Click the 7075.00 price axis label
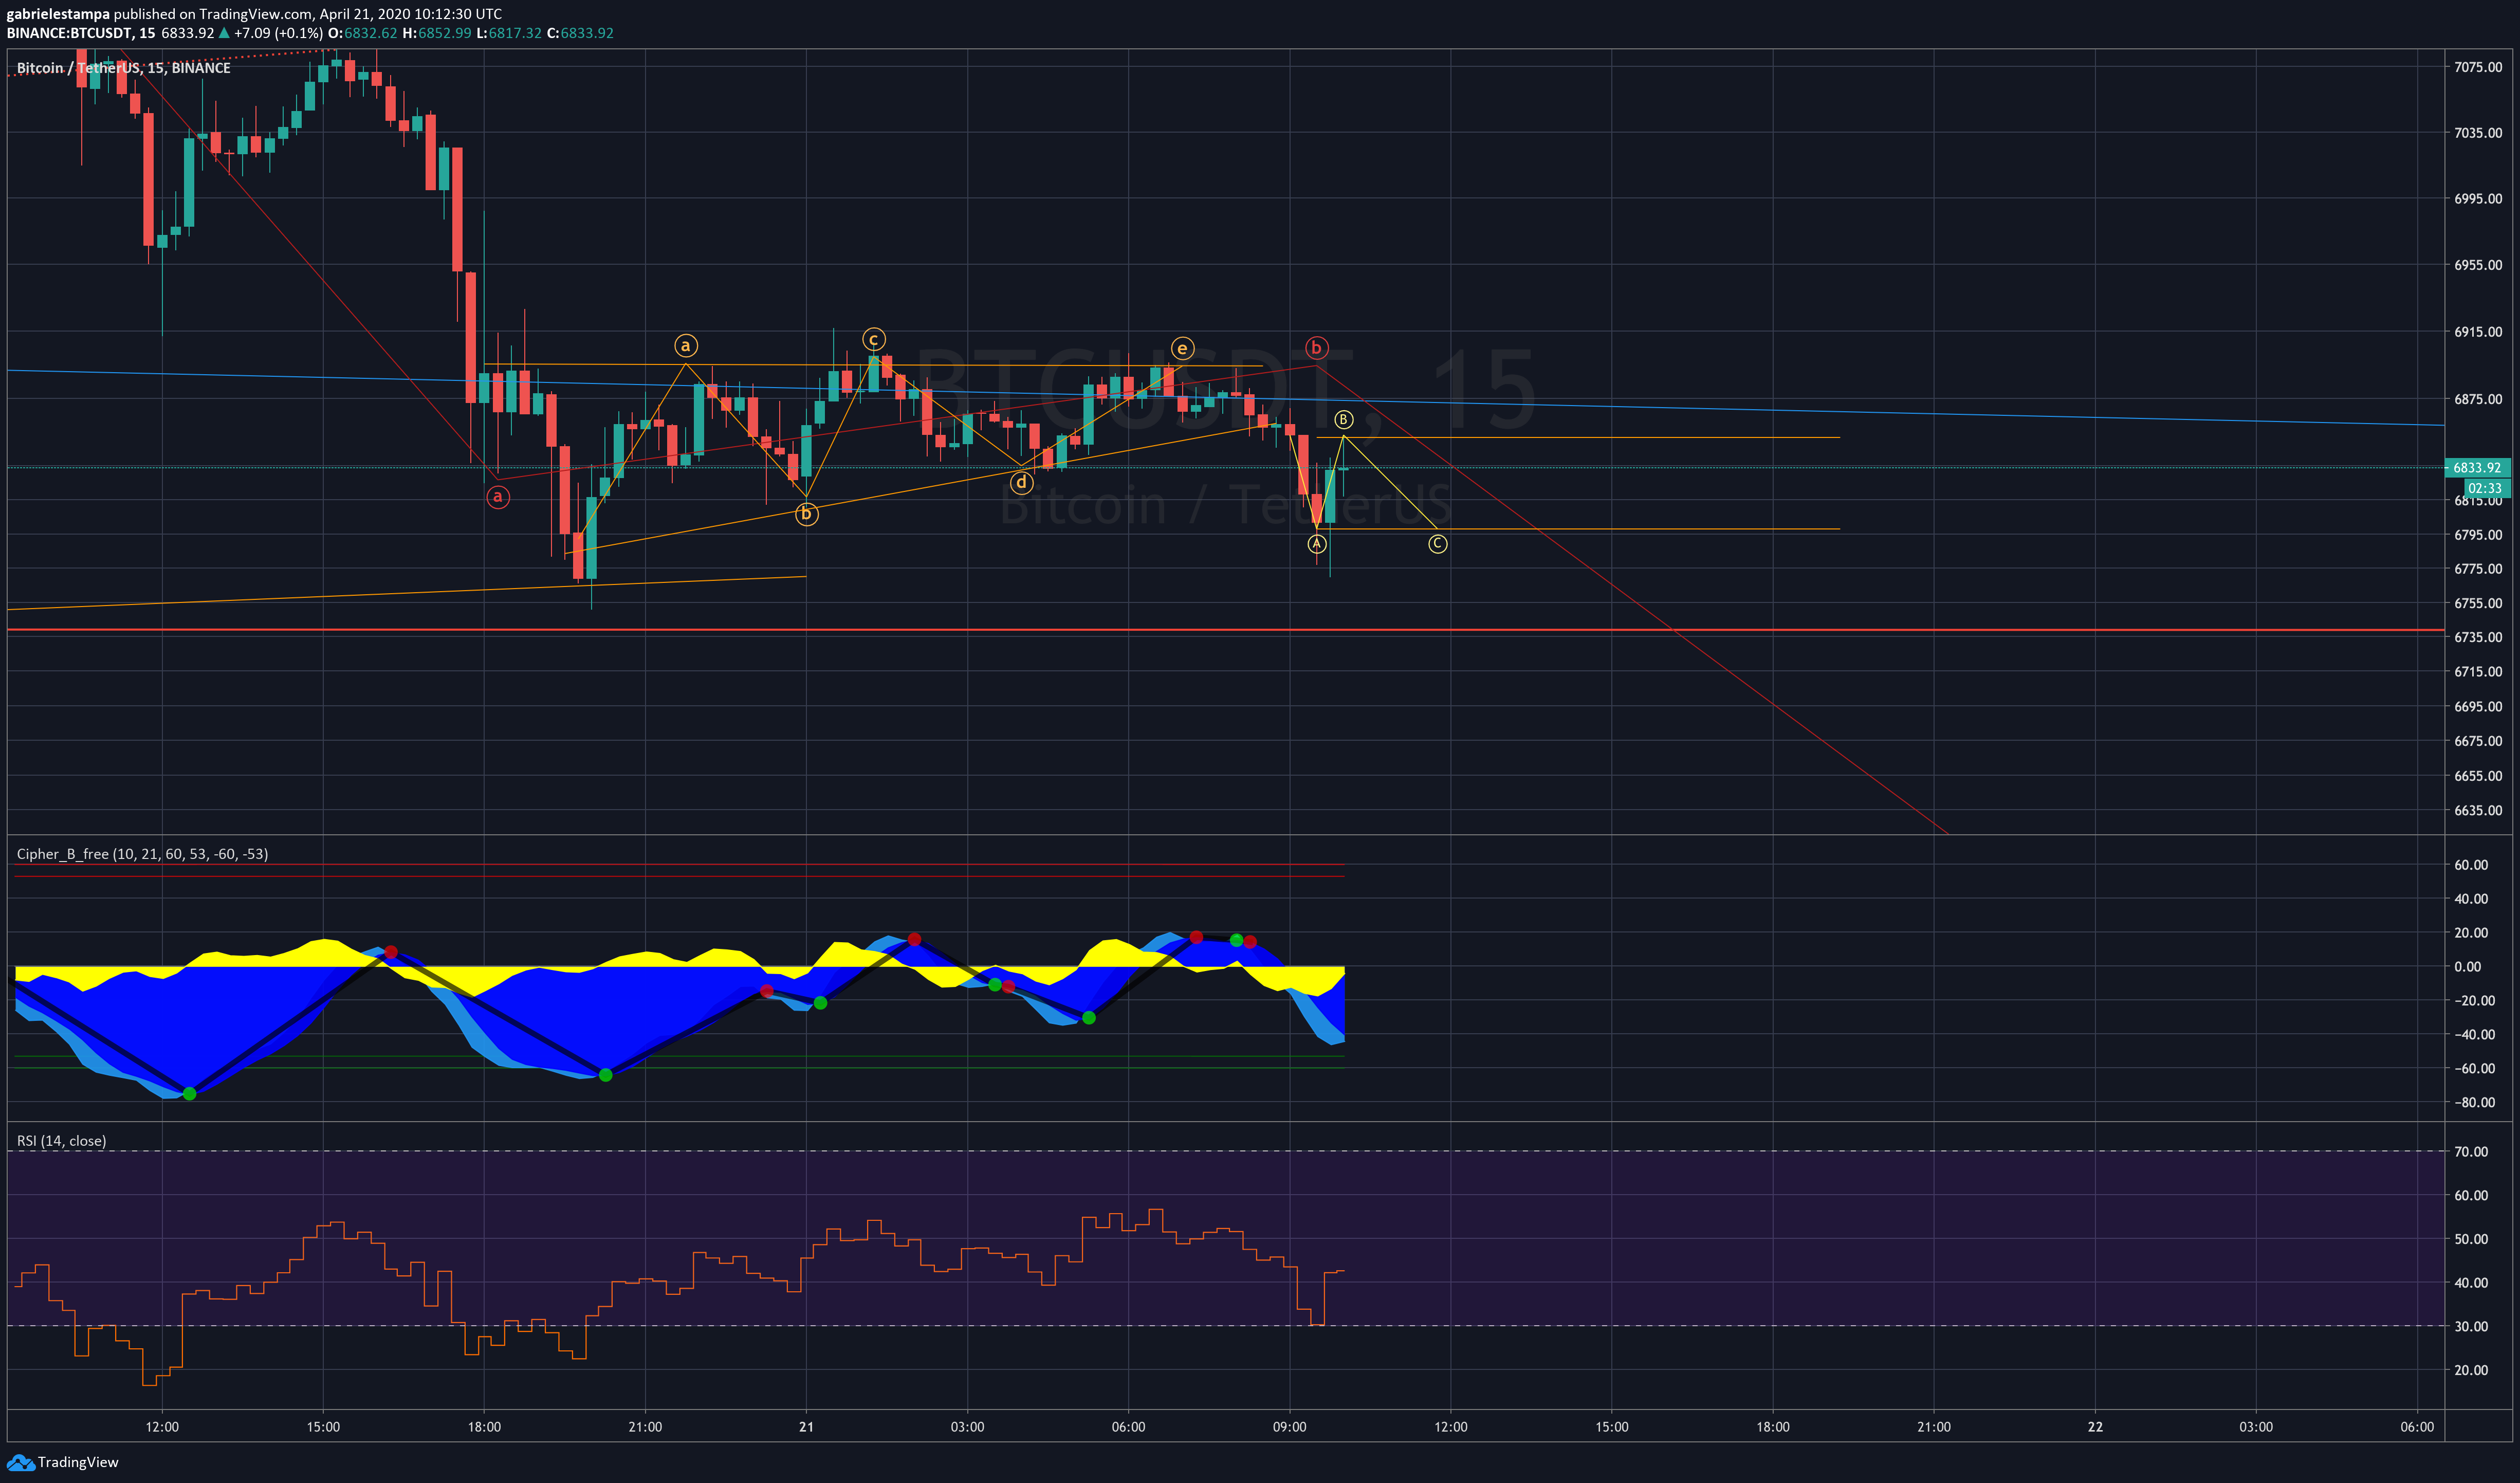Viewport: 2520px width, 1483px height. pos(2478,67)
